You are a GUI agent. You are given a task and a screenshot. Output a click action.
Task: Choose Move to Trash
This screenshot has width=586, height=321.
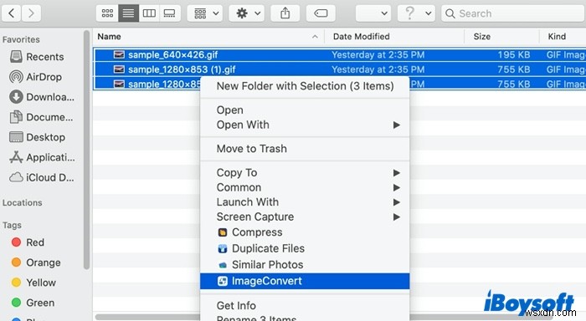305,149
